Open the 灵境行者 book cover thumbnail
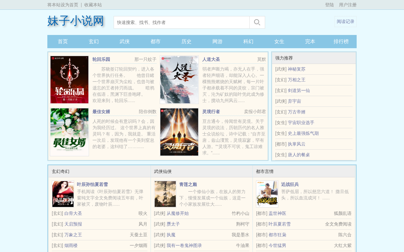This screenshot has height=252, width=404. click(x=179, y=132)
